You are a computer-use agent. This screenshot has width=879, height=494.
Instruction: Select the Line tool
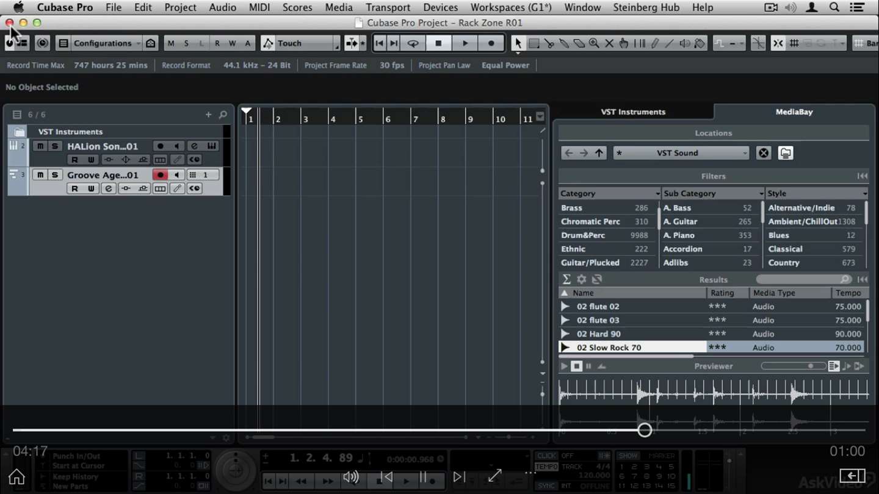(669, 43)
